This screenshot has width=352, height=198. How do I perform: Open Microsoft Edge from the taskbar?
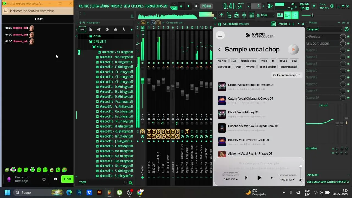point(69,193)
